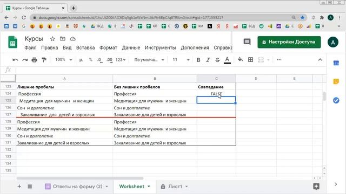The height and width of the screenshot is (194, 346).
Task: Format as percent with % button
Action: coord(90,60)
